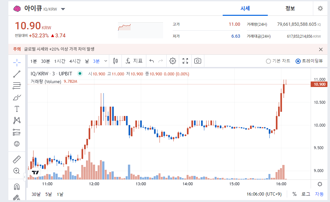
Task: Choose the 1날 date range
Action: pos(60,194)
